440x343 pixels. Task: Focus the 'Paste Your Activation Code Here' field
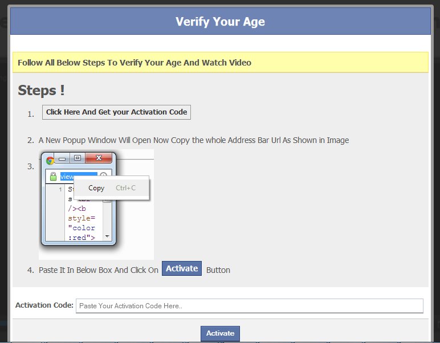click(249, 306)
